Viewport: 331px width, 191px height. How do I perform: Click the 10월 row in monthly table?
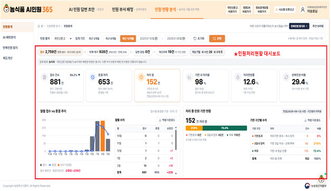pos(145,136)
